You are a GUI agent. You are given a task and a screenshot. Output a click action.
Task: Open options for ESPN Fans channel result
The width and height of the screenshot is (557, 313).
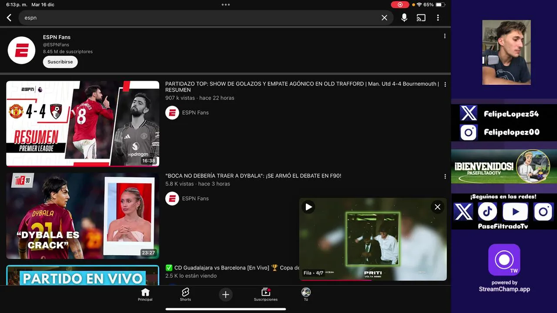pos(445,36)
